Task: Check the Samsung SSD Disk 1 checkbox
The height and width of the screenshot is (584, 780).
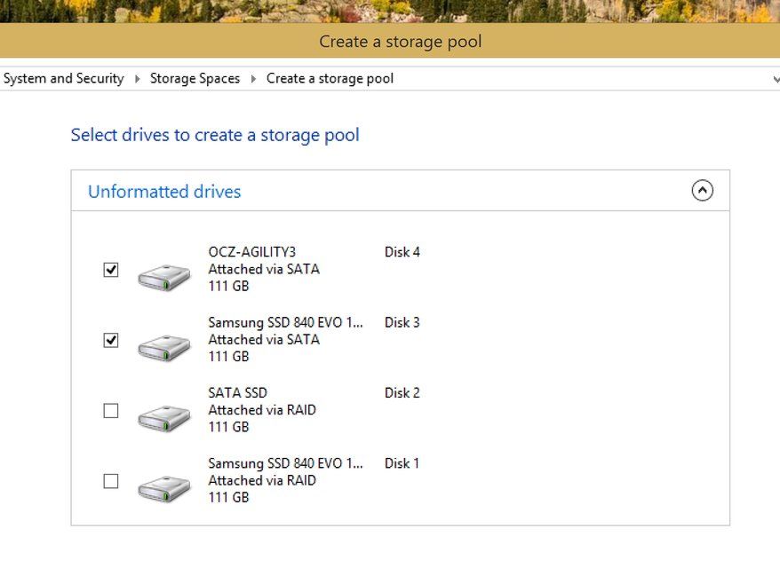Action: point(111,481)
